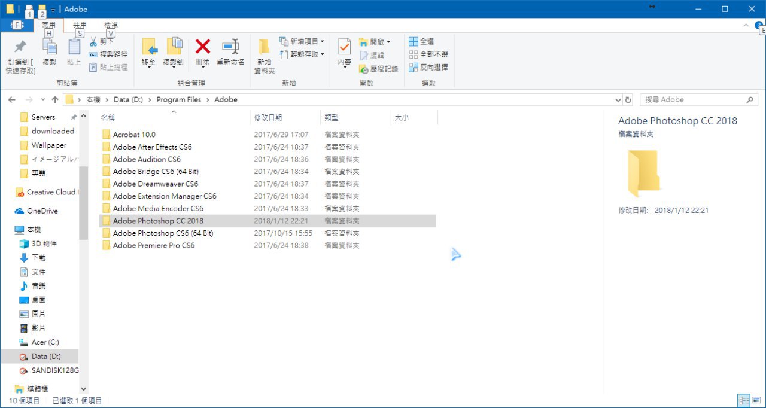
Task: Click Invert selection (反向選擇)
Action: click(x=428, y=68)
